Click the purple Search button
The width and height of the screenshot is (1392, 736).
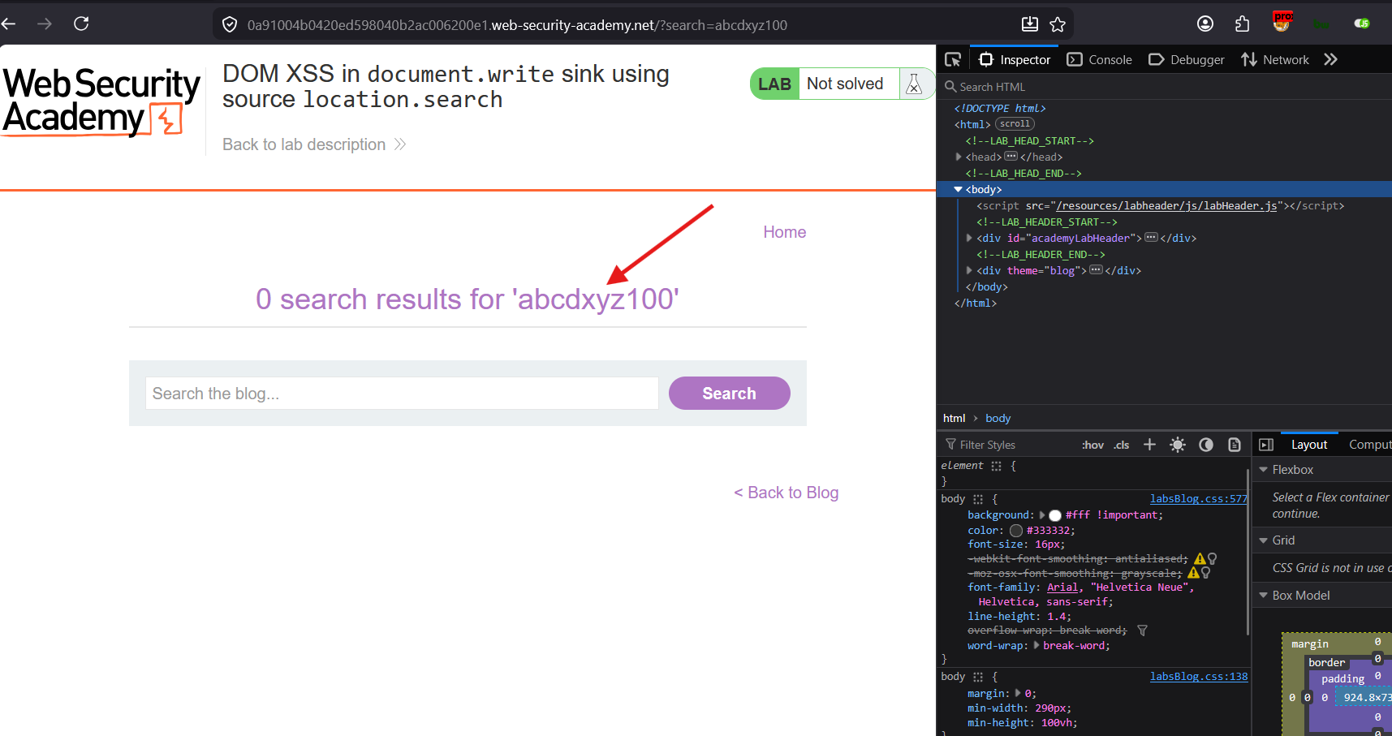point(729,394)
